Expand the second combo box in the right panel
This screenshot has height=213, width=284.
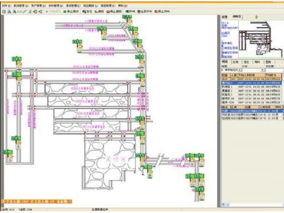coord(263,70)
